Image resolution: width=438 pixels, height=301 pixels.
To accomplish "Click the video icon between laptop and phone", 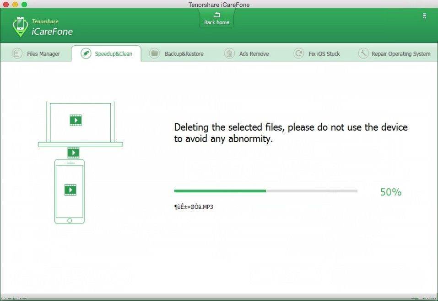I will [74, 153].
